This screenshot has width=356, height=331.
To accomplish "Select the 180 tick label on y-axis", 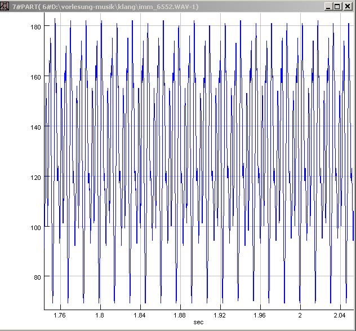I will click(35, 27).
